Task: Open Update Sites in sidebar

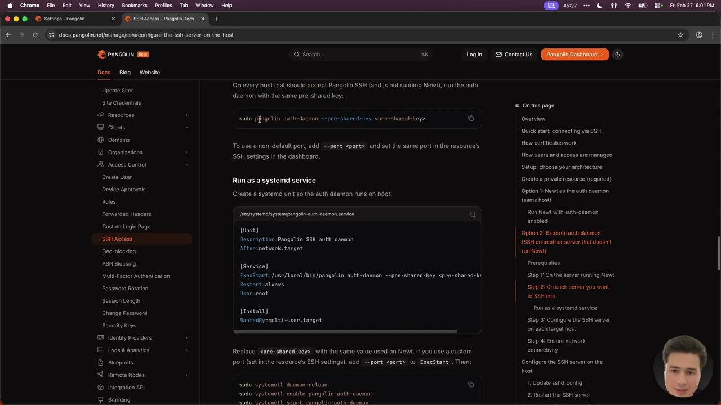Action: (118, 91)
